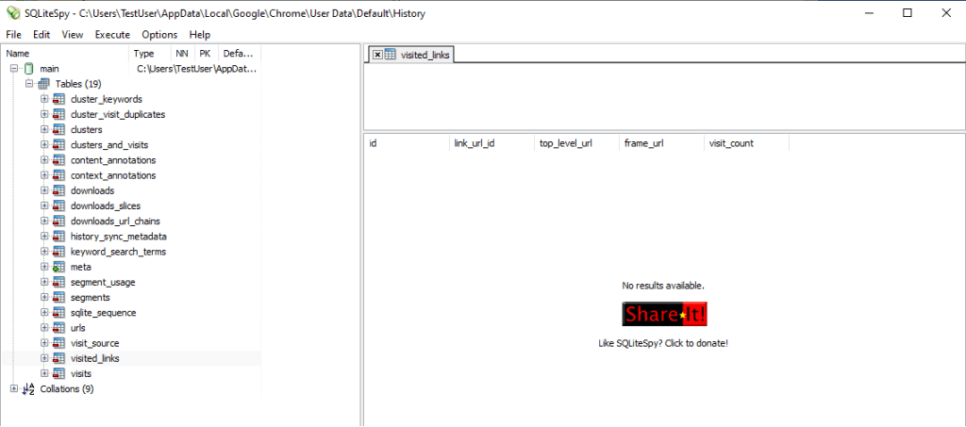This screenshot has width=966, height=427.
Task: Open the Execute menu
Action: pyautogui.click(x=112, y=34)
